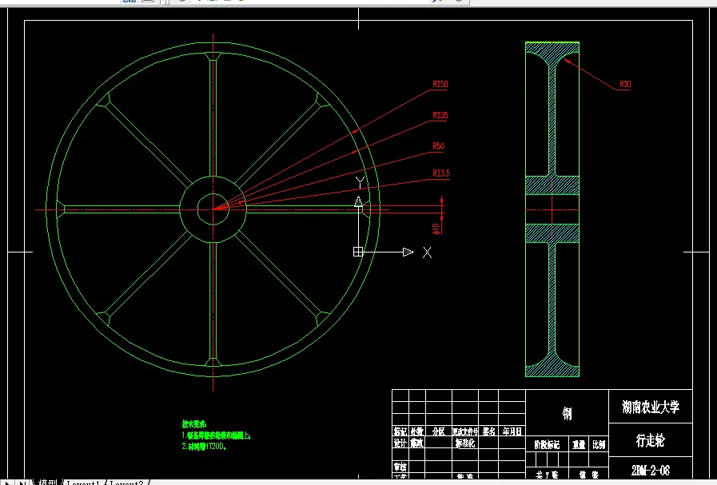The width and height of the screenshot is (717, 485).
Task: Click the 分区 header cell
Action: (439, 431)
